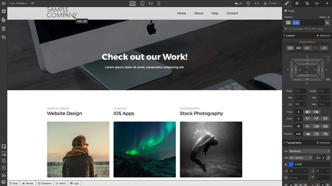
Task: Select Container in the breadcrumb bar
Action: [45, 183]
